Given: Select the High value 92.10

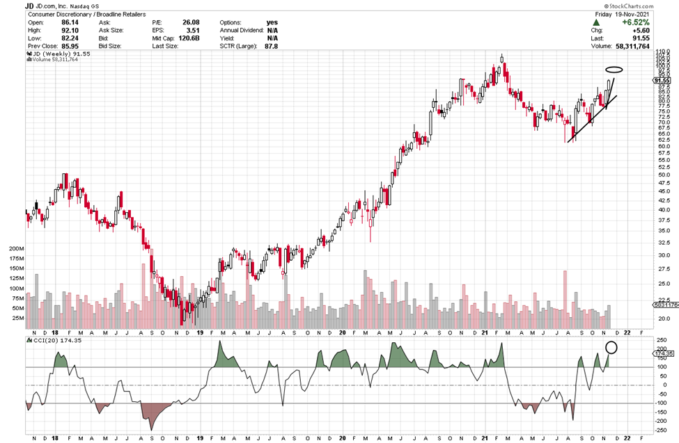Looking at the screenshot, I should [70, 31].
